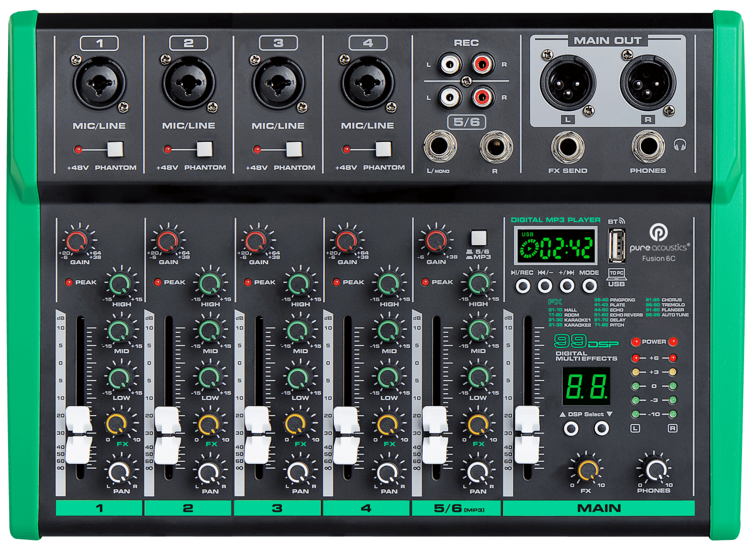Click the plus / next track button
The width and height of the screenshot is (753, 551).
[567, 286]
